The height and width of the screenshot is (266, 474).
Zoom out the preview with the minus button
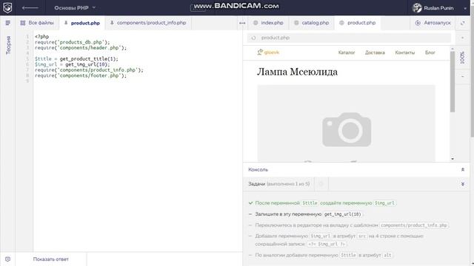tap(462, 77)
